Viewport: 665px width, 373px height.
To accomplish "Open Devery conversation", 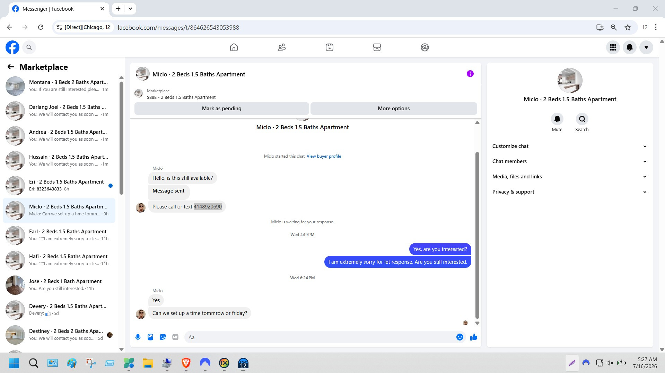I will point(59,310).
